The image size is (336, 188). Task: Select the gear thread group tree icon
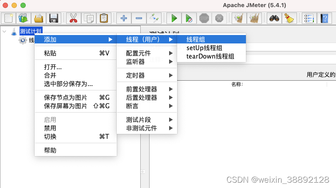pos(23,40)
